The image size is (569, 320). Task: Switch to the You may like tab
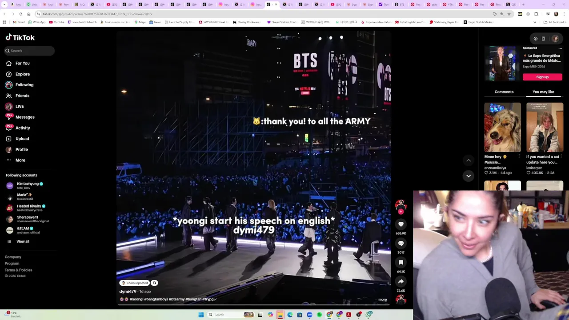(x=543, y=92)
